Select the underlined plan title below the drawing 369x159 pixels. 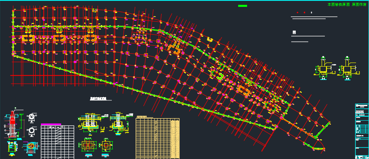click(x=100, y=99)
